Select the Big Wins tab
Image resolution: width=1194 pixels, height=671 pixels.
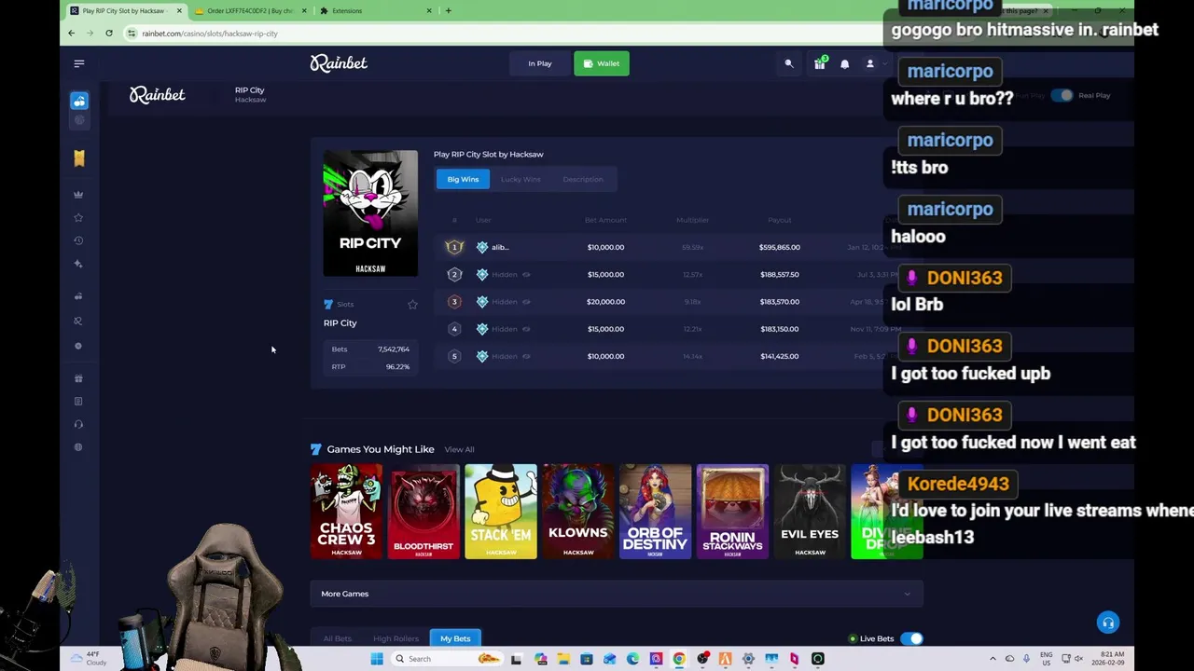point(463,179)
